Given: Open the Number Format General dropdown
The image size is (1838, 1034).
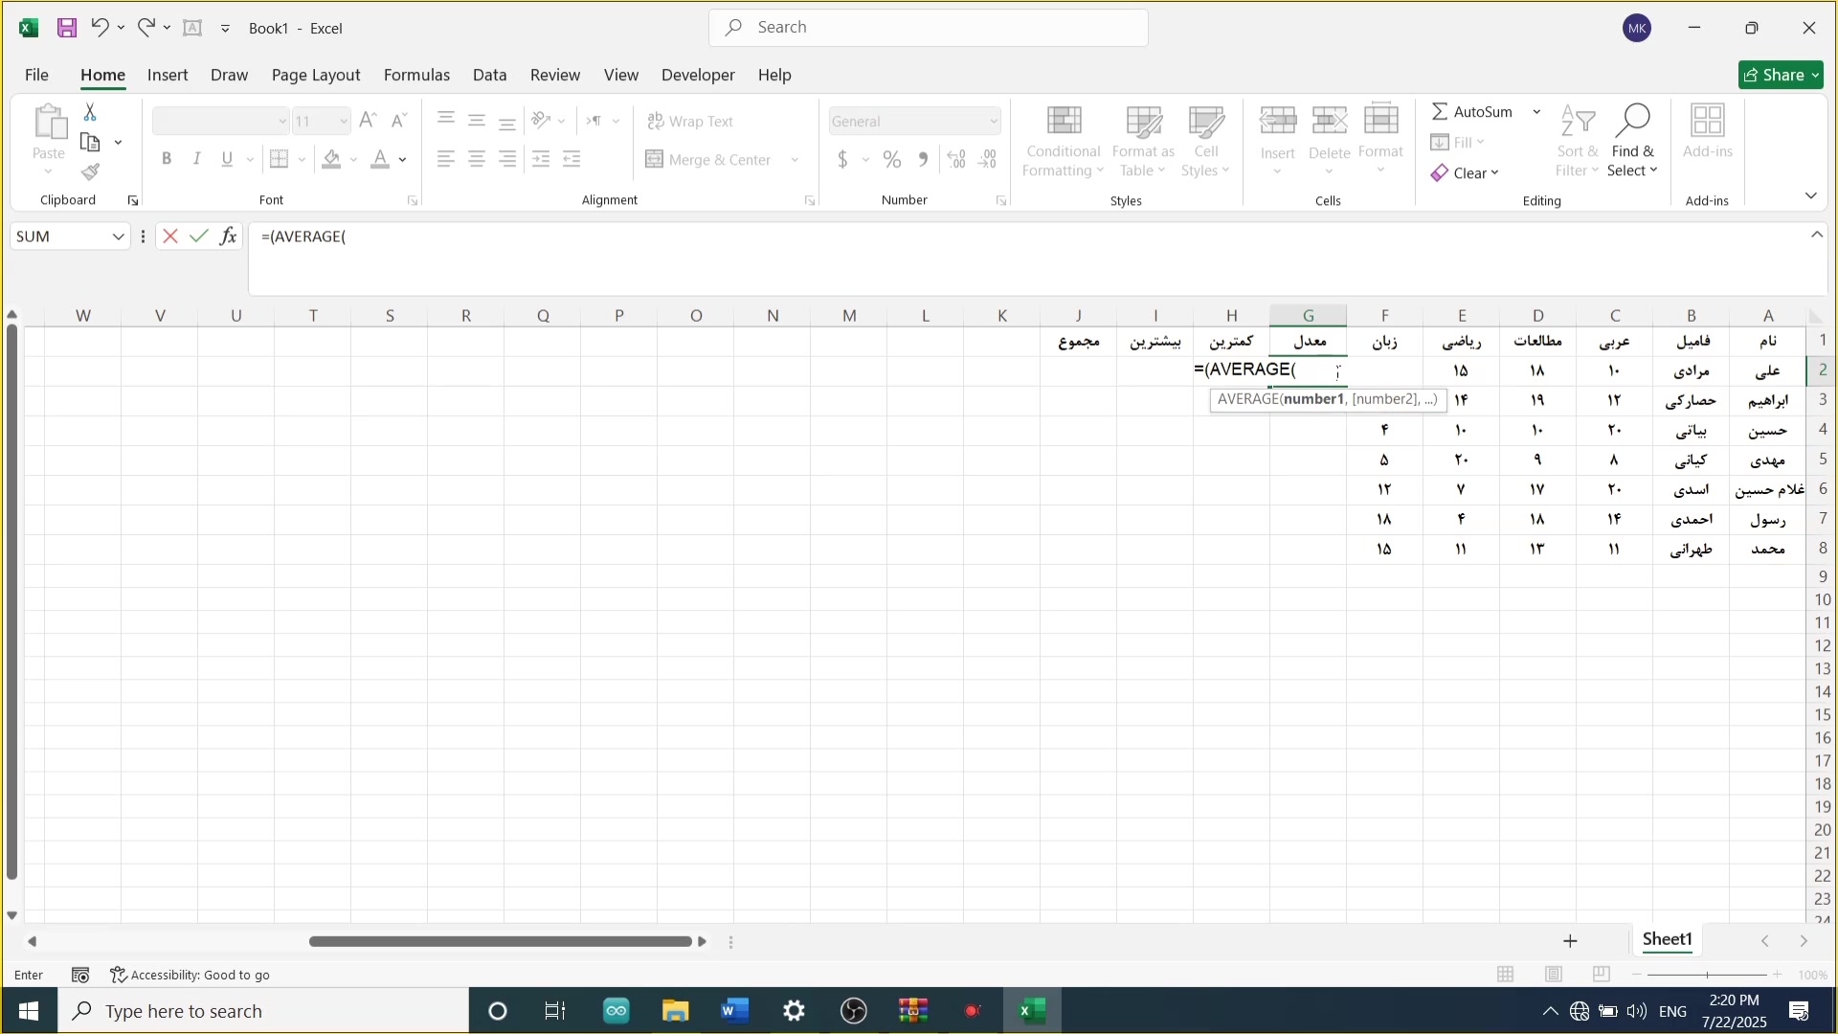Looking at the screenshot, I should click(x=994, y=122).
